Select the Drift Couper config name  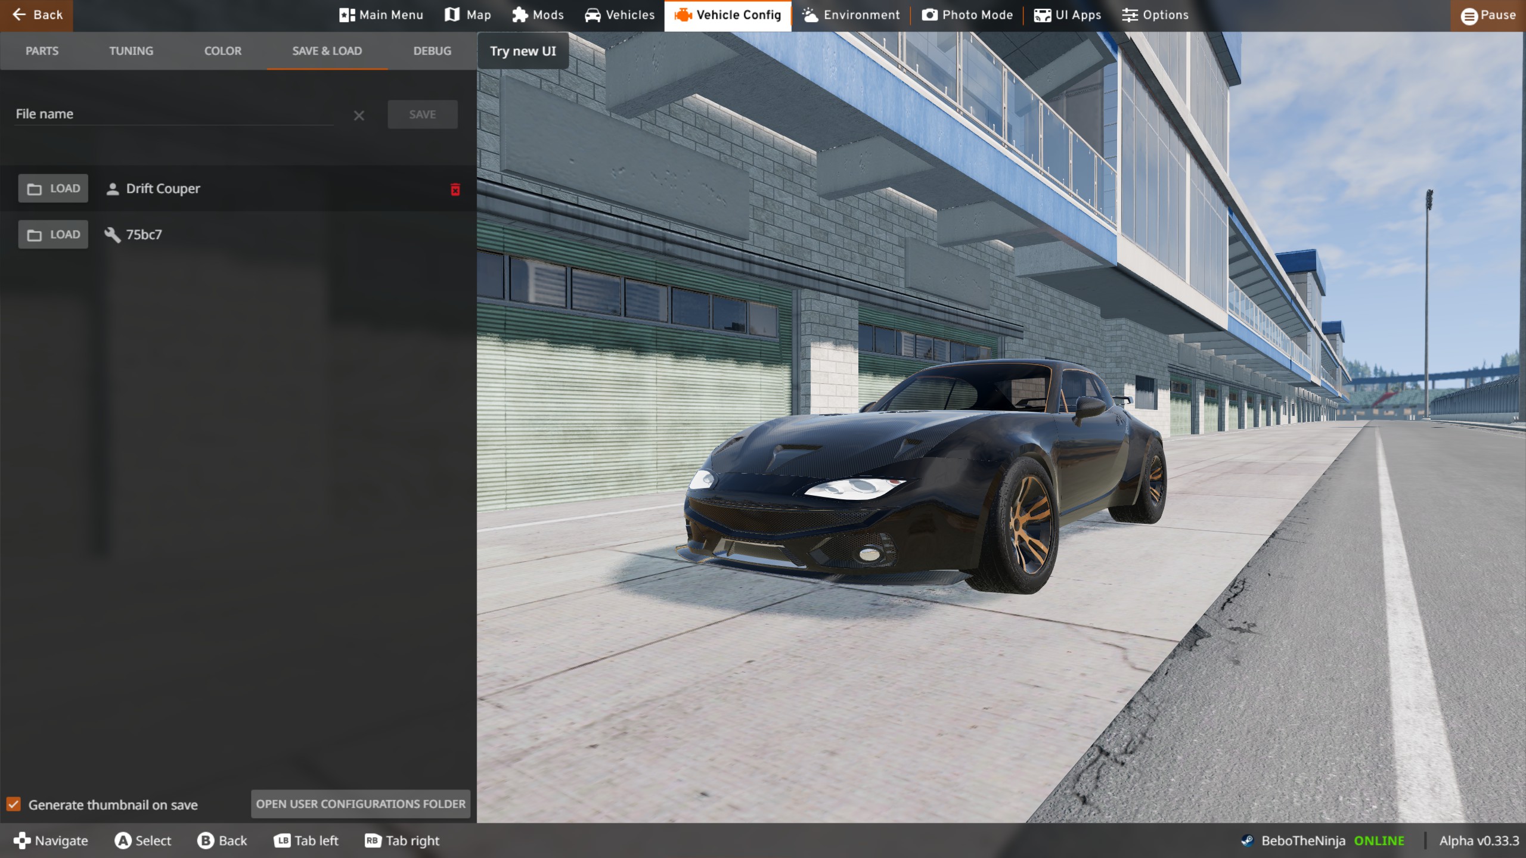163,189
